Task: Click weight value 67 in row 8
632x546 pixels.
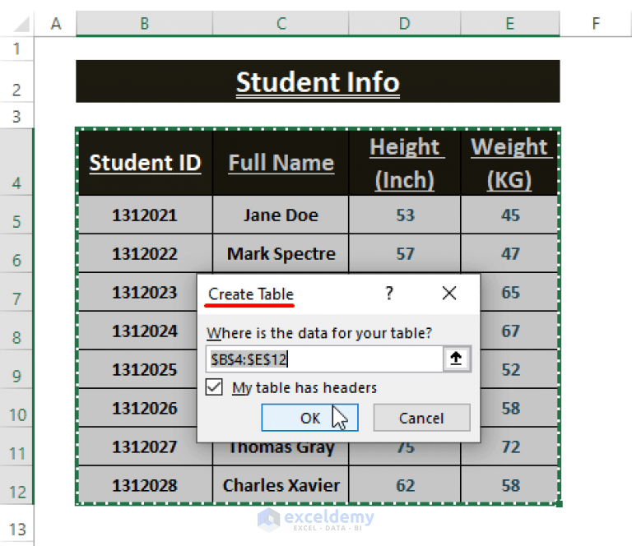Action: [519, 331]
